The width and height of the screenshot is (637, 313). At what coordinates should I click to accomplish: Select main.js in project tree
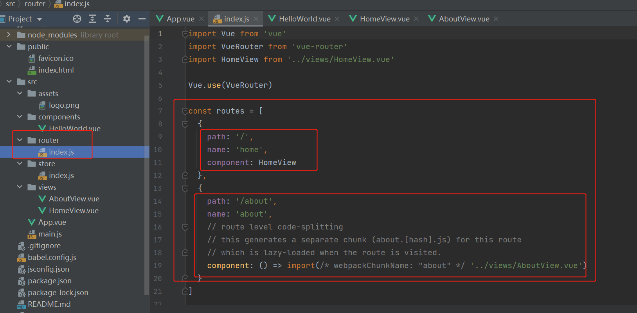click(45, 234)
